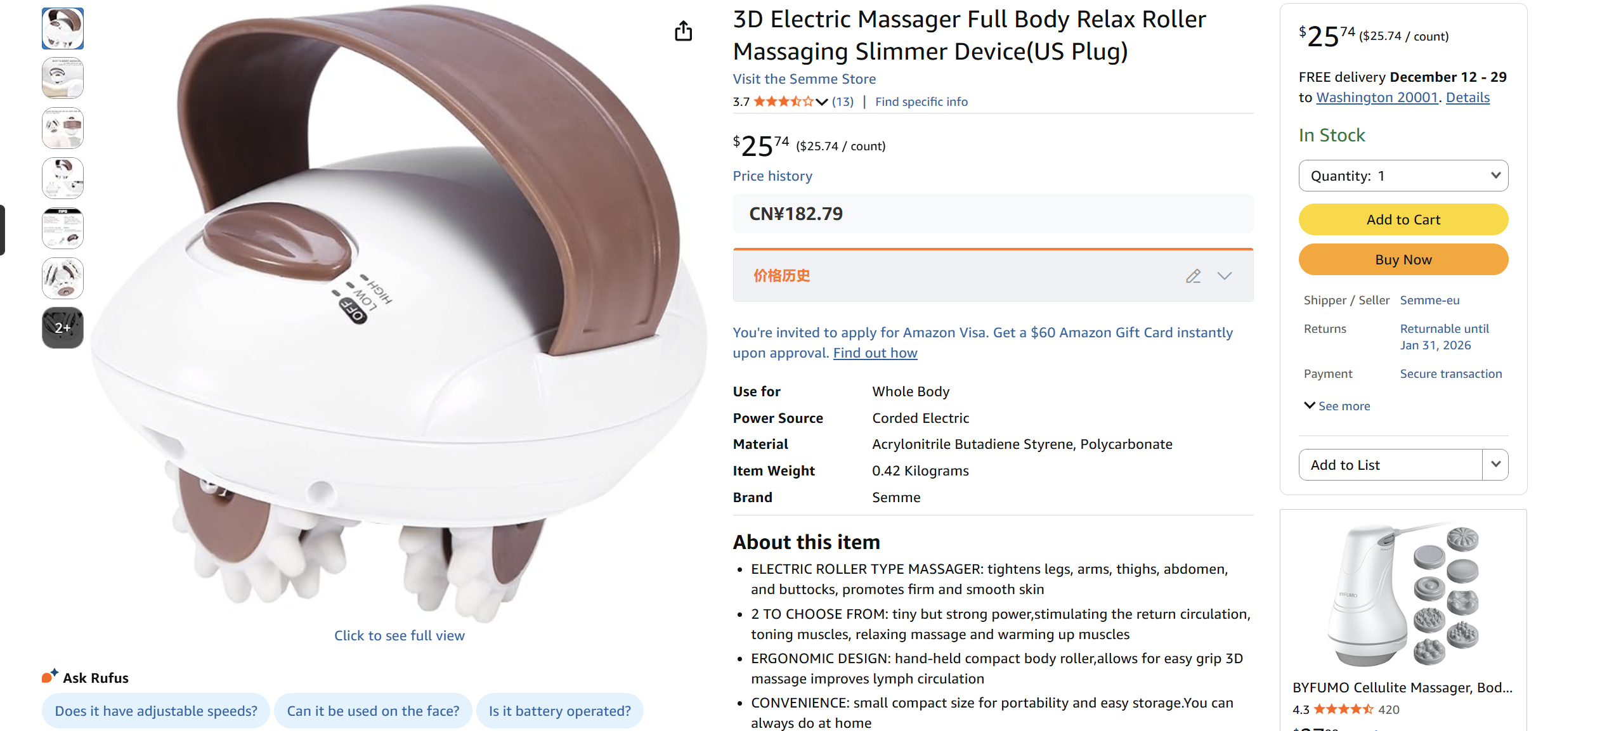
Task: Select the first product image thumbnail
Action: [62, 28]
